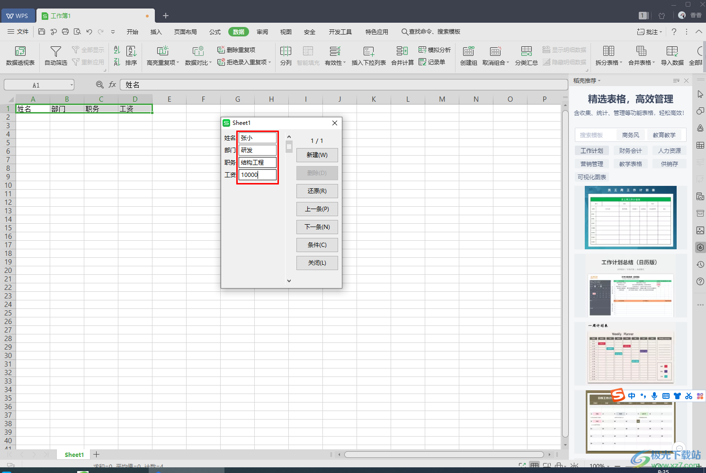Open What-If Analysis (模拟分析)
This screenshot has width=706, height=473.
[x=435, y=50]
